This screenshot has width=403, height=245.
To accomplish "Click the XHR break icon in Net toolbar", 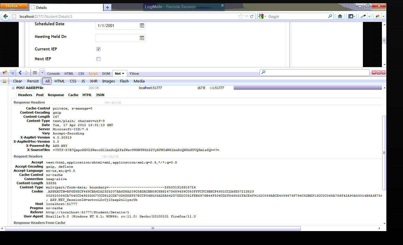I will point(4,81).
